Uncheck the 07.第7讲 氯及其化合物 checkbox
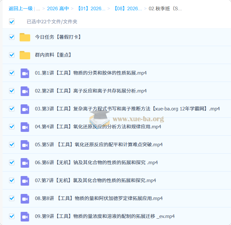The image size is (231, 225). coord(12,181)
